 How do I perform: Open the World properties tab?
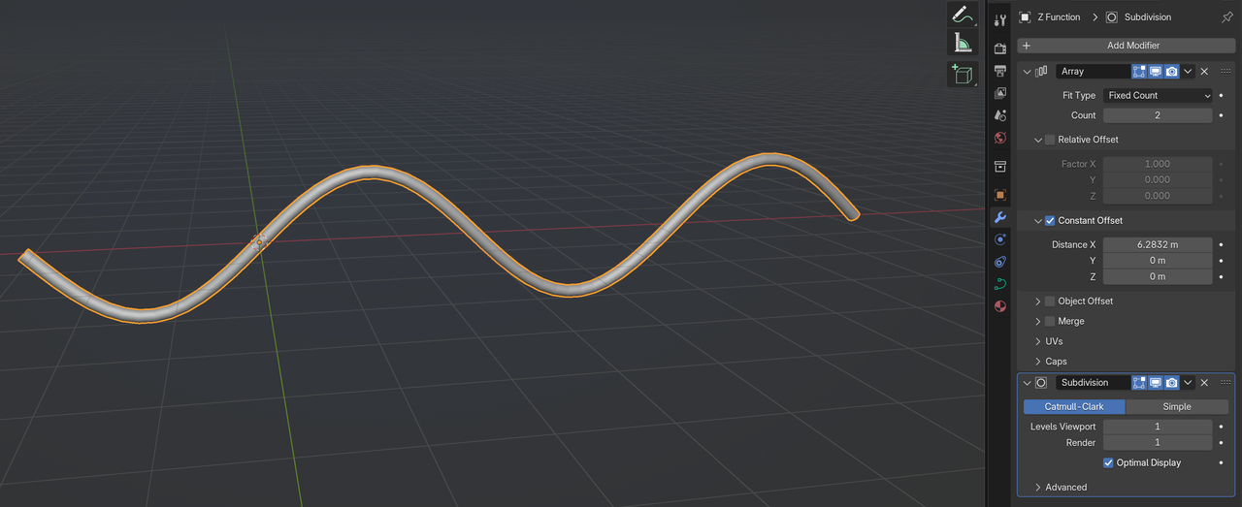tap(1000, 138)
